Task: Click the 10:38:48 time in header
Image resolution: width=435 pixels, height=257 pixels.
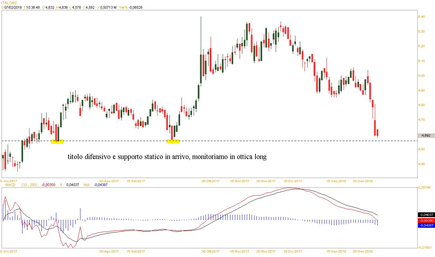Action: point(33,7)
